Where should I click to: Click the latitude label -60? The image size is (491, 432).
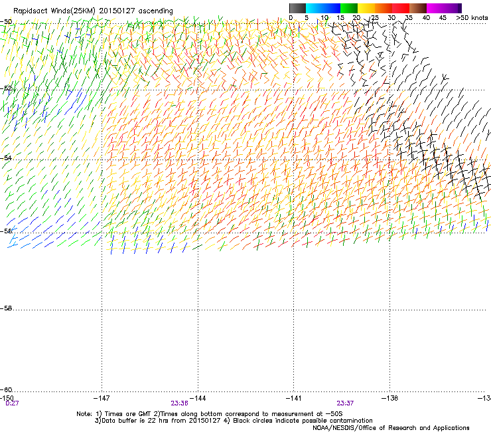pos(6,389)
